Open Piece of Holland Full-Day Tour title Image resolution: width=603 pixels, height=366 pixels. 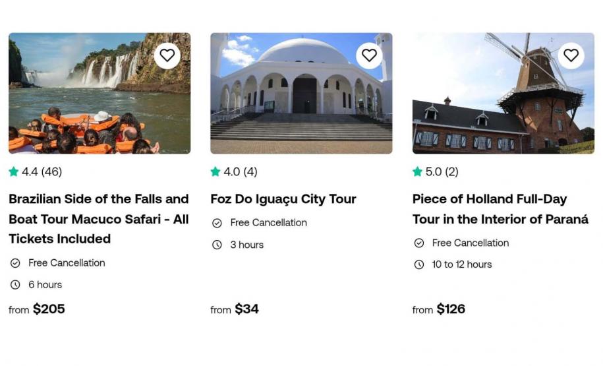click(500, 209)
